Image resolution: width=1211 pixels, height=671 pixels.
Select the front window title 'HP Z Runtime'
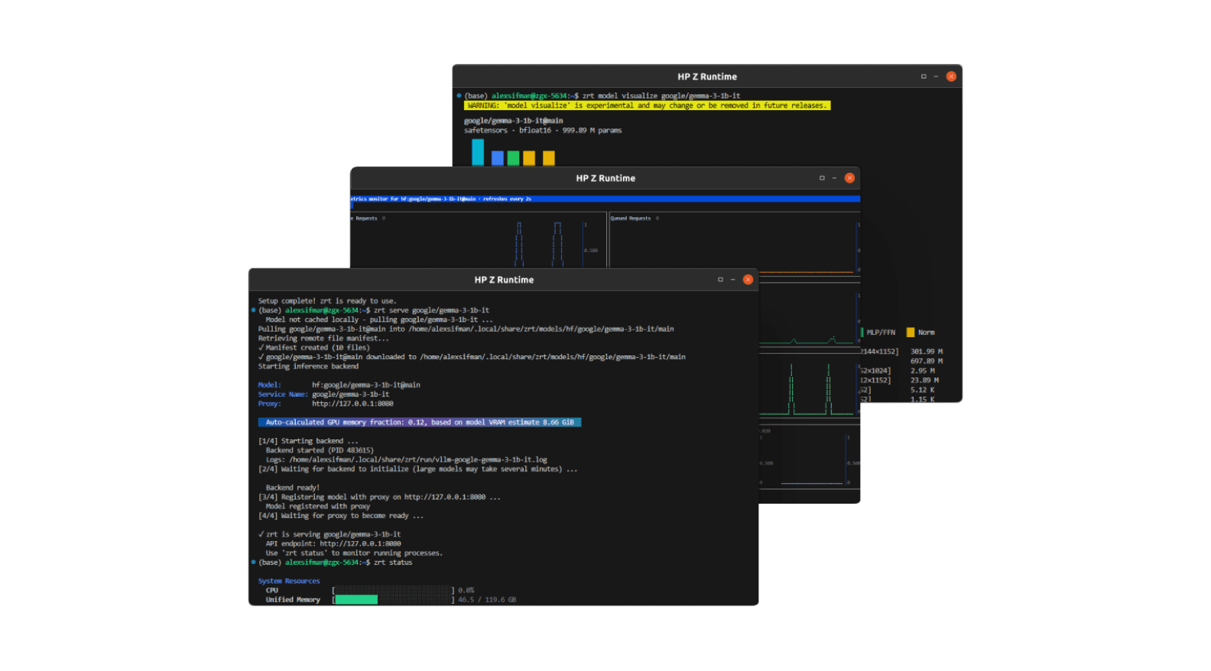pyautogui.click(x=504, y=280)
